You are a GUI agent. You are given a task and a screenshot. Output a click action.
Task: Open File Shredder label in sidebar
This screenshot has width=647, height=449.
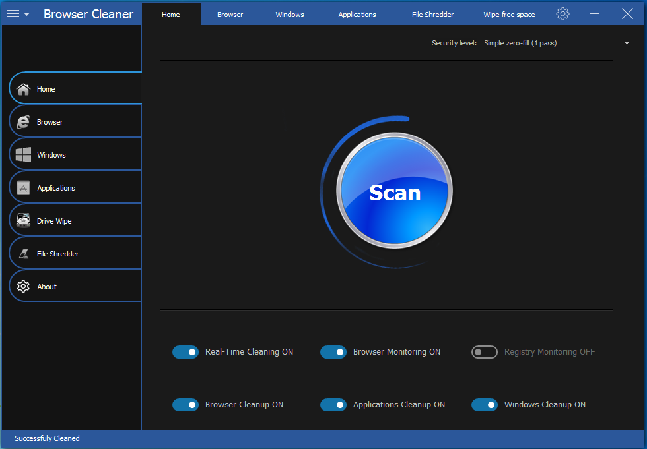[58, 254]
